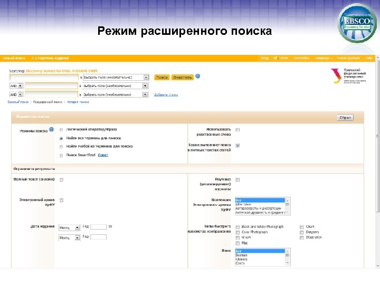Check Научные (рецензируемые) журналы checkbox

click(237, 179)
